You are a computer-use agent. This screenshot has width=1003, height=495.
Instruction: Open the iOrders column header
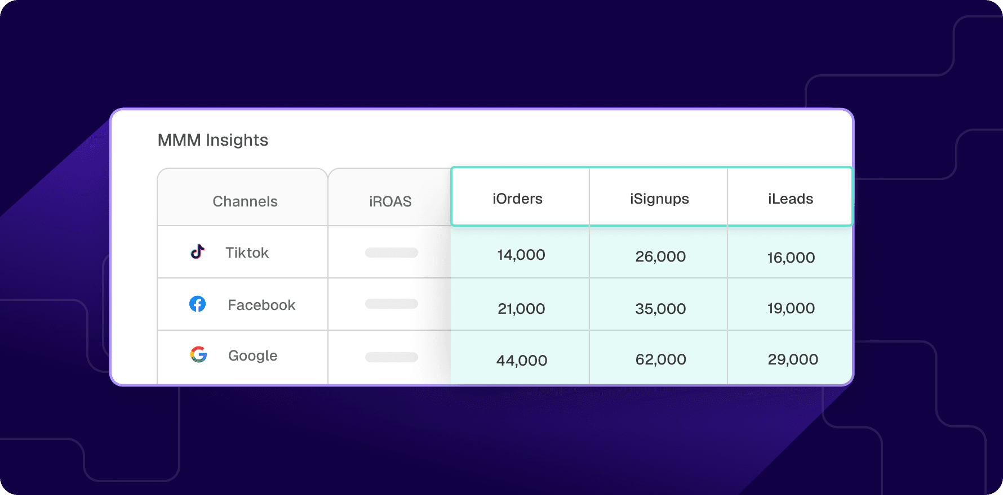click(517, 199)
